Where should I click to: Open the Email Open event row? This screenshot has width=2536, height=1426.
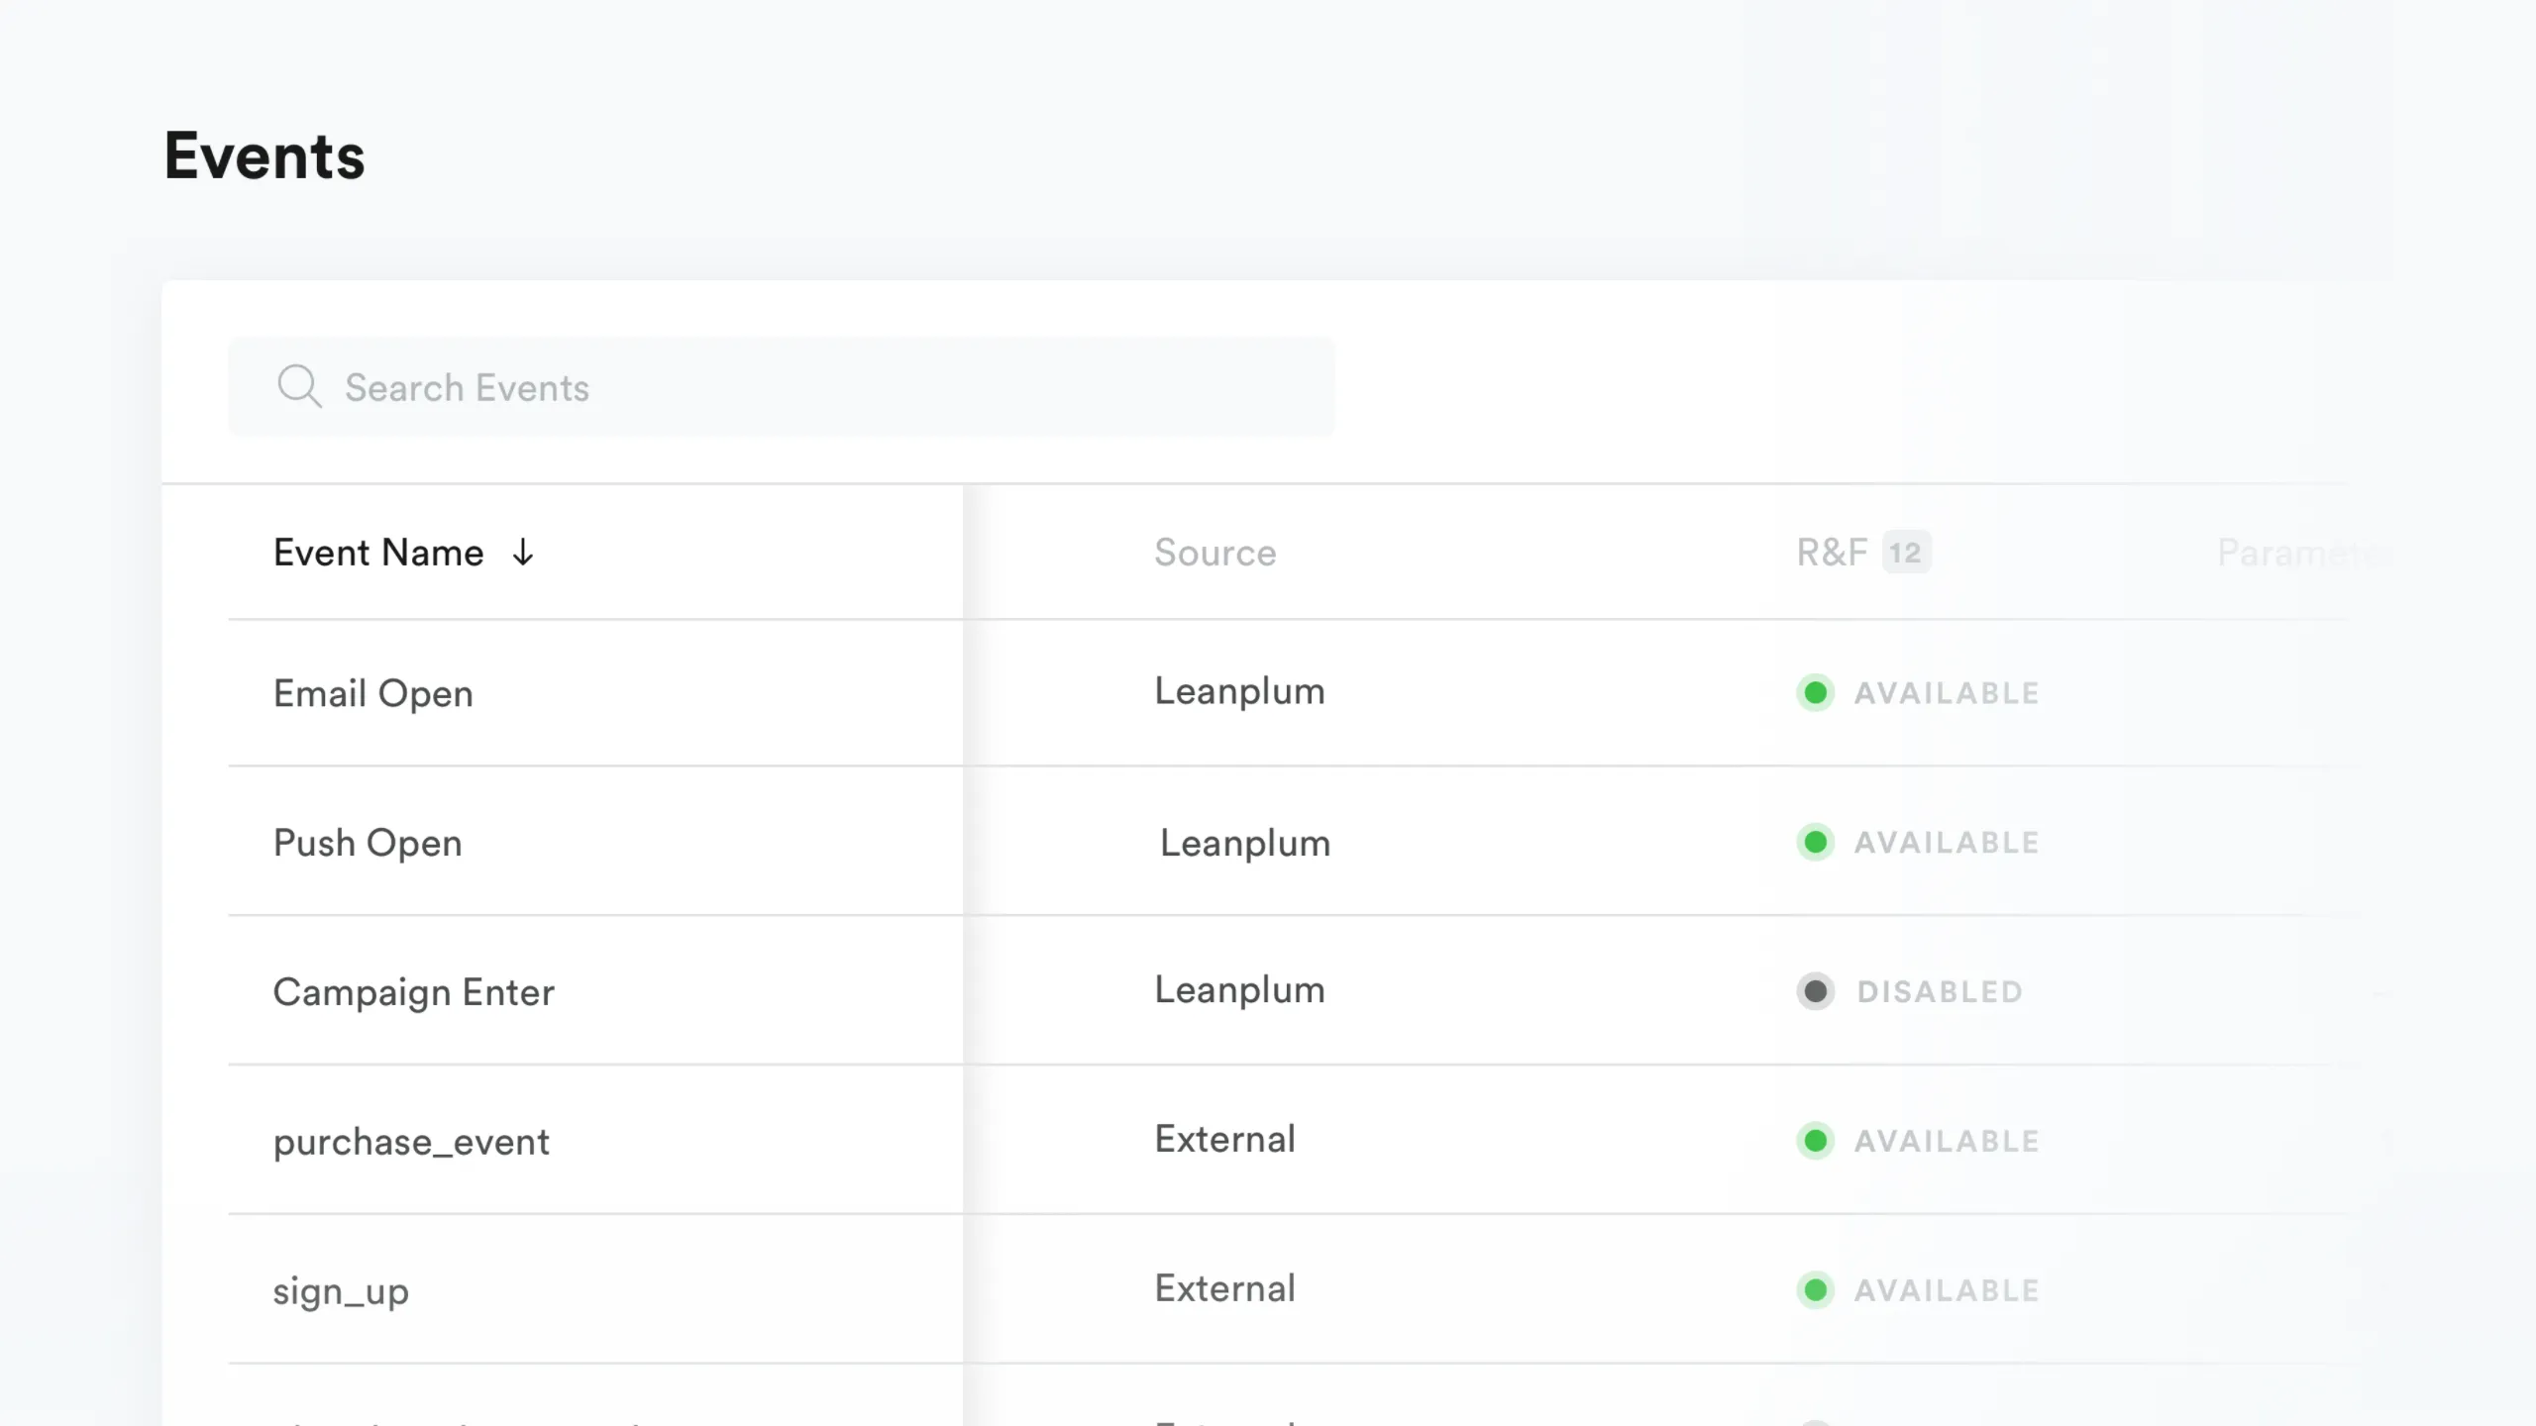pyautogui.click(x=373, y=693)
